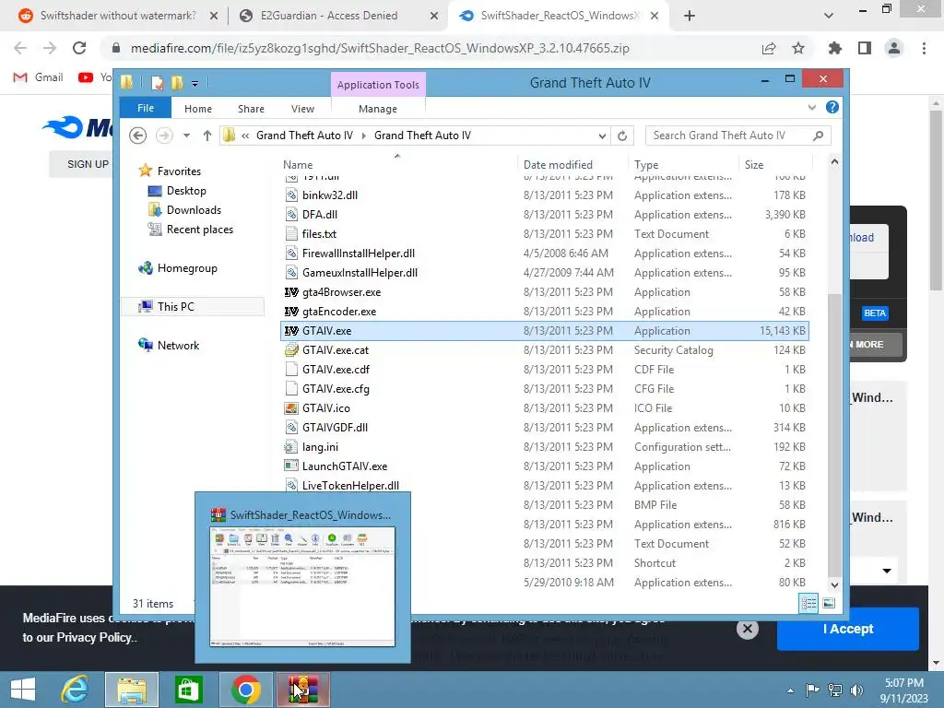Select the files.txt row
Image resolution: width=944 pixels, height=708 pixels.
tap(544, 234)
